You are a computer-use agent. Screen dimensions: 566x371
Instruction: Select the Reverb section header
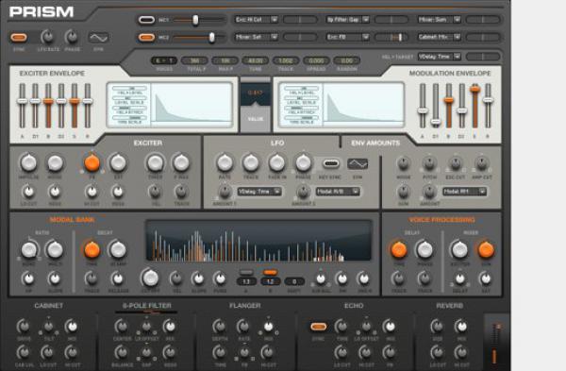pos(449,306)
